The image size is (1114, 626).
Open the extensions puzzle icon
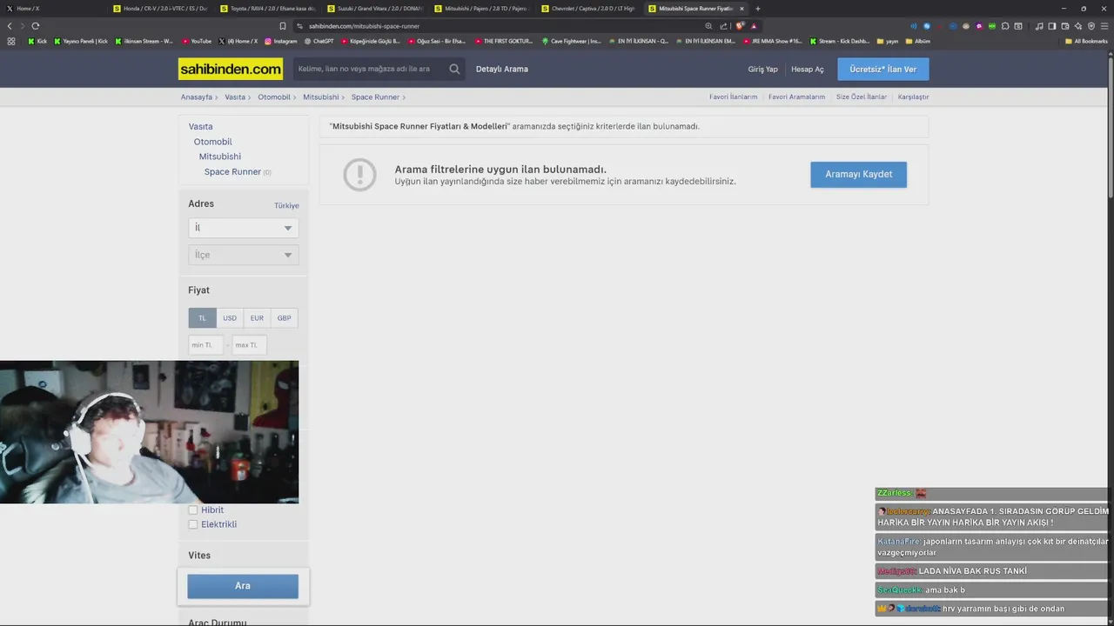click(x=1005, y=26)
